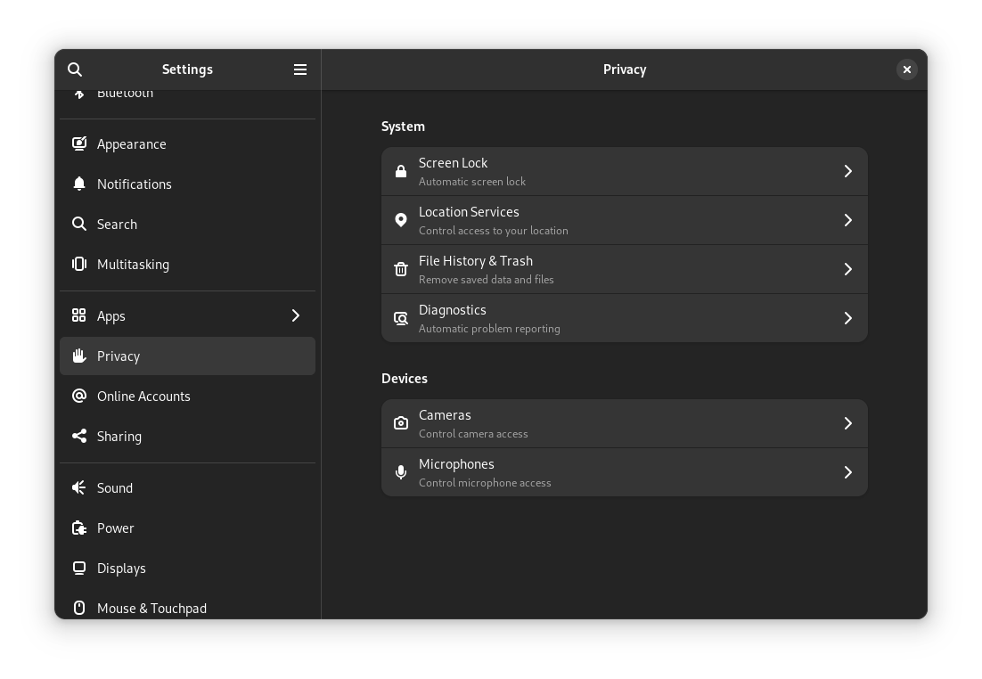Open the Diagnostics settings row

pyautogui.click(x=624, y=317)
